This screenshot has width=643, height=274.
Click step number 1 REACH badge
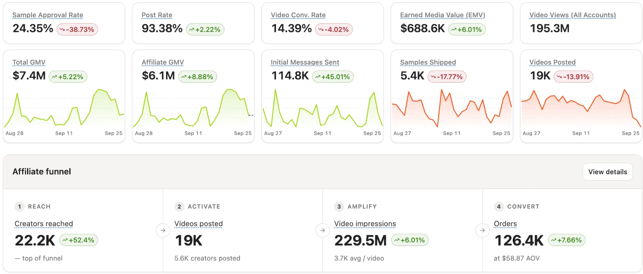pyautogui.click(x=19, y=207)
